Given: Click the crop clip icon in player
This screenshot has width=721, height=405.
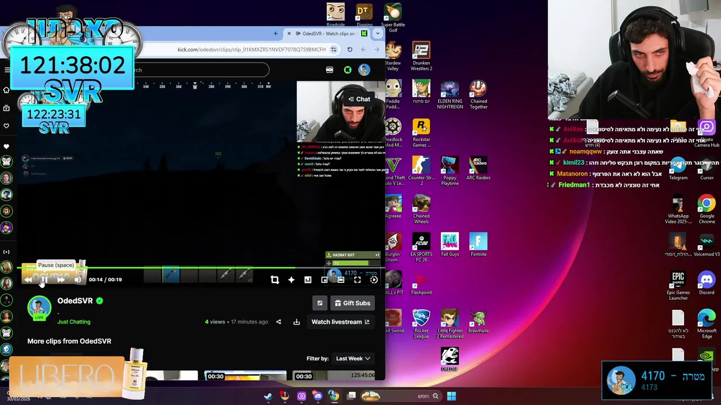Looking at the screenshot, I should 275,280.
